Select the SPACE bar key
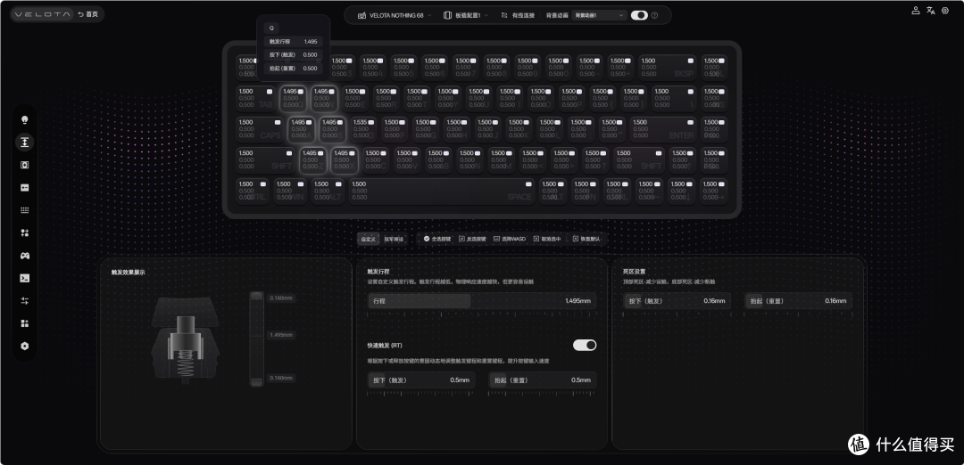This screenshot has width=964, height=465. (x=442, y=191)
